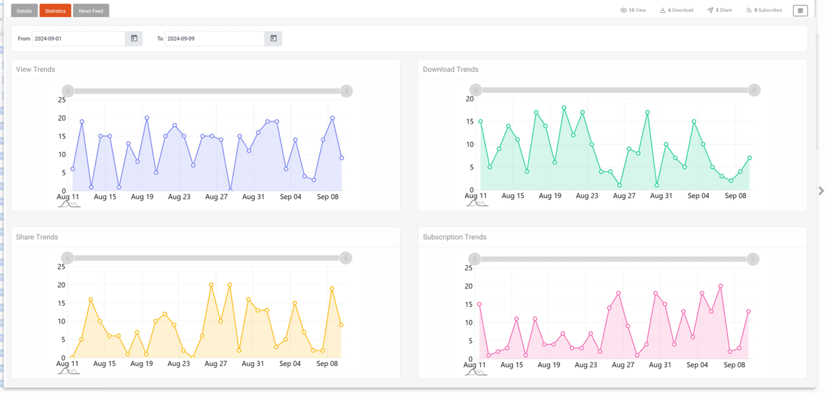Open the hamburger menu at top right

(x=800, y=10)
